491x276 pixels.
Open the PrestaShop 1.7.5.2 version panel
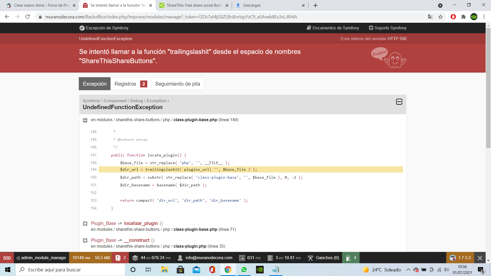460,258
